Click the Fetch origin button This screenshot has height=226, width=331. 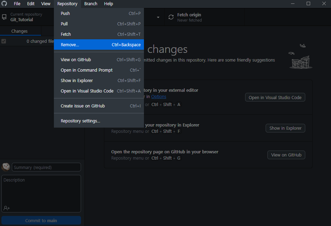coord(204,17)
